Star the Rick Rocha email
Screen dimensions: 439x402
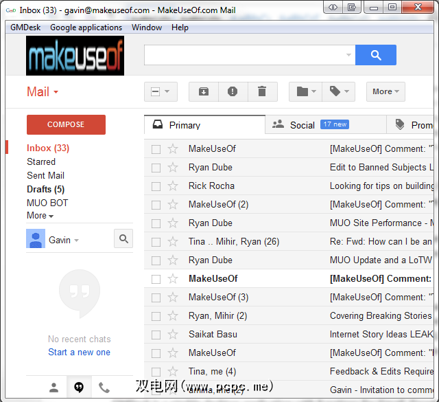[x=173, y=186]
